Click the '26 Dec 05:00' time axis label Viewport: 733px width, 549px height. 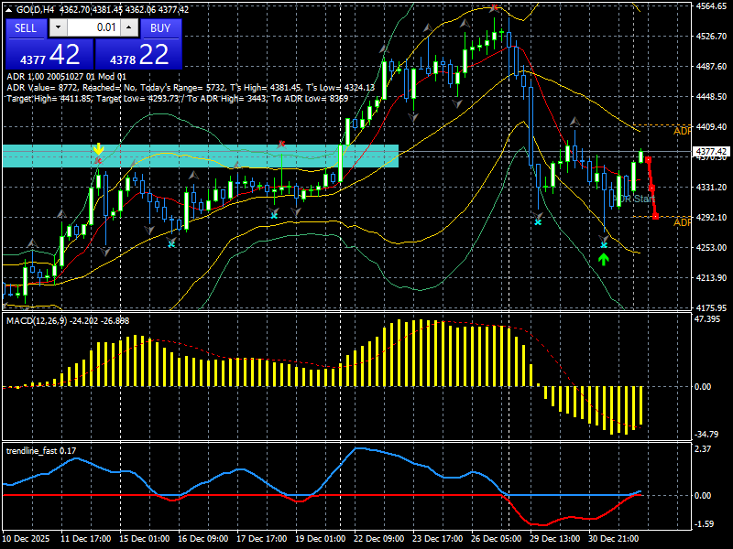[496, 538]
